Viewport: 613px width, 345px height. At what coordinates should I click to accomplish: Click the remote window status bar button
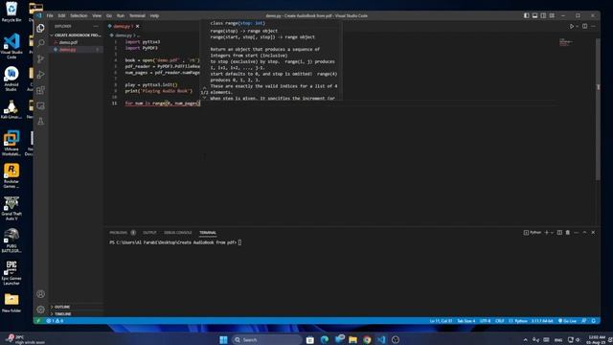coord(38,321)
